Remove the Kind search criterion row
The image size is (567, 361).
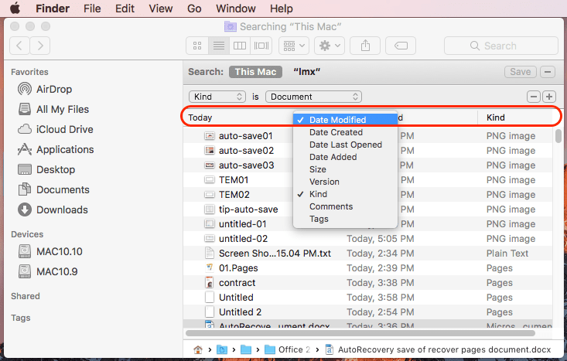534,97
